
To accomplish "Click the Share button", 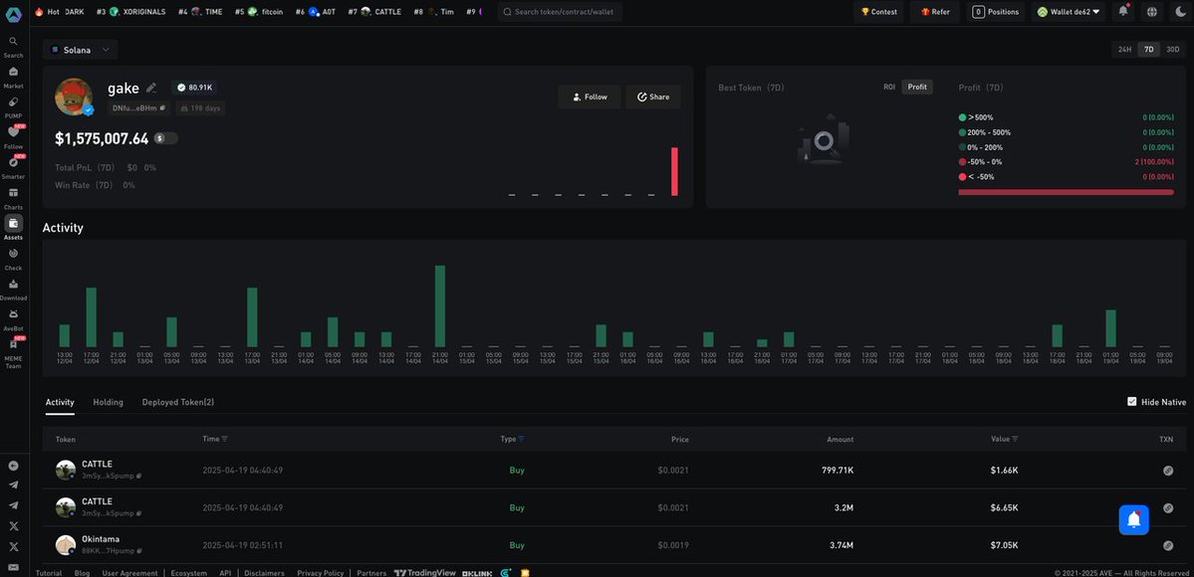I will point(653,96).
